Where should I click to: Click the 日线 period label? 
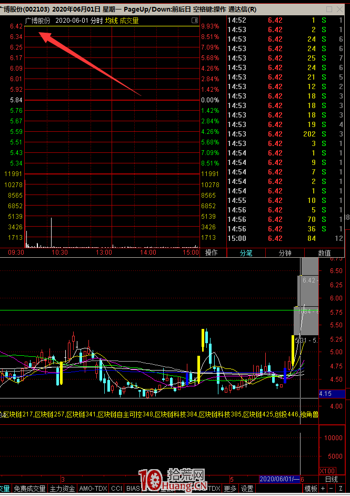pos(332,479)
